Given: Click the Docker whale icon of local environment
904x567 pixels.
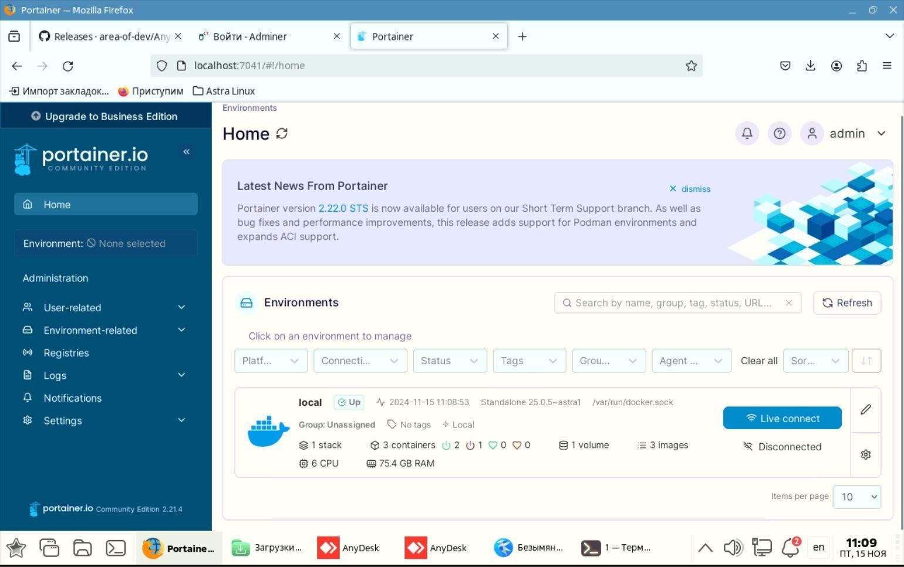Looking at the screenshot, I should [x=268, y=432].
